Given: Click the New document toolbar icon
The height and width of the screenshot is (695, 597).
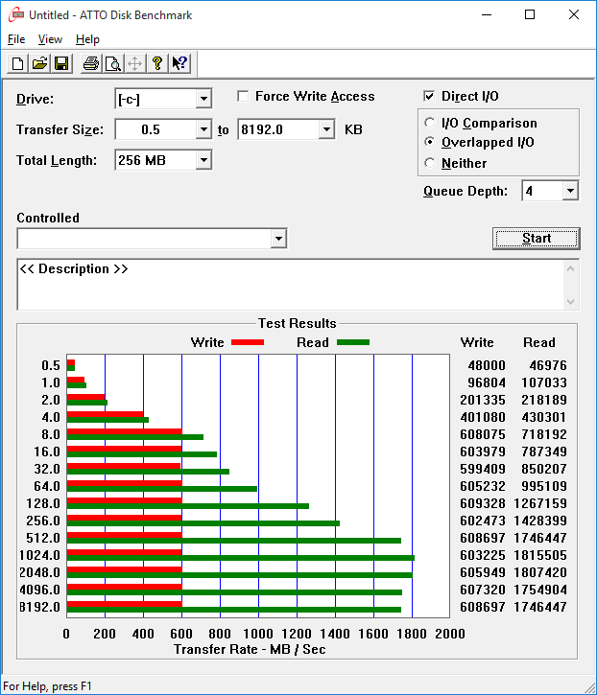Looking at the screenshot, I should click(x=17, y=63).
